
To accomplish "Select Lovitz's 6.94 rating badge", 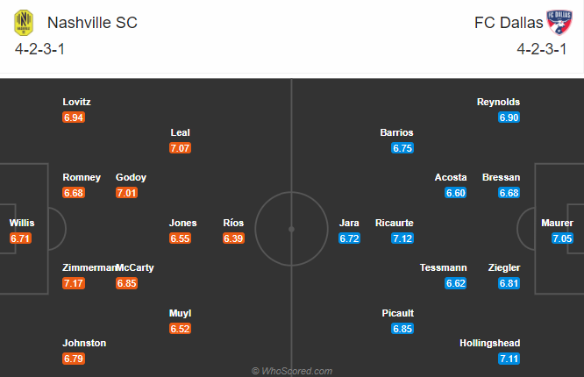I will coord(74,117).
